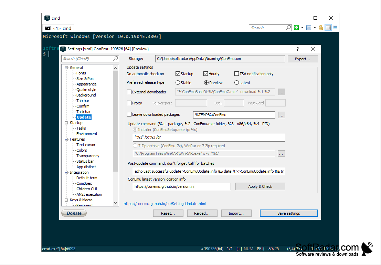The image size is (381, 265).
Task: Enable the External downloader checkbox
Action: (x=129, y=92)
